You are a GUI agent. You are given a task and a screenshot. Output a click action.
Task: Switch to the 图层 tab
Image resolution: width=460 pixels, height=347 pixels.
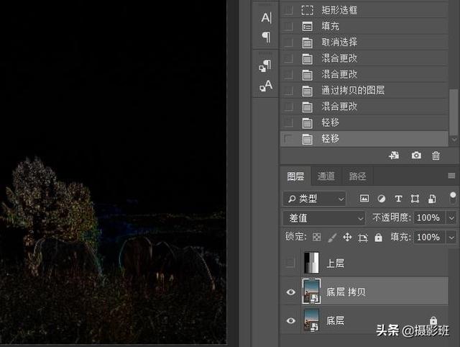(295, 176)
